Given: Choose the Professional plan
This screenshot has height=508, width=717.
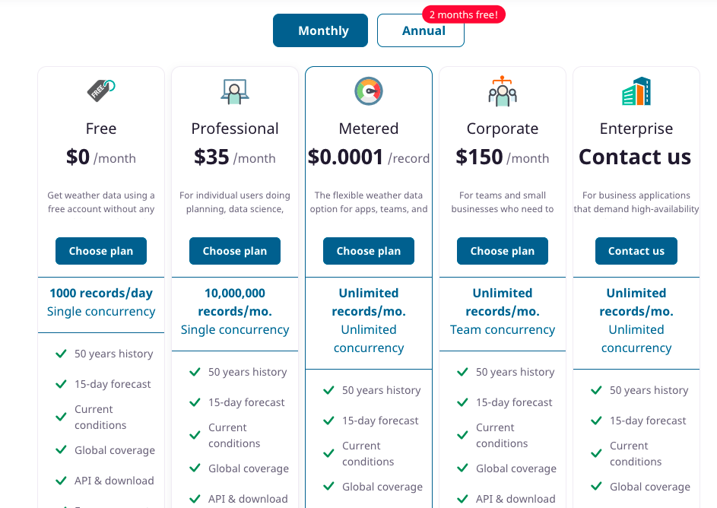Looking at the screenshot, I should pyautogui.click(x=235, y=251).
